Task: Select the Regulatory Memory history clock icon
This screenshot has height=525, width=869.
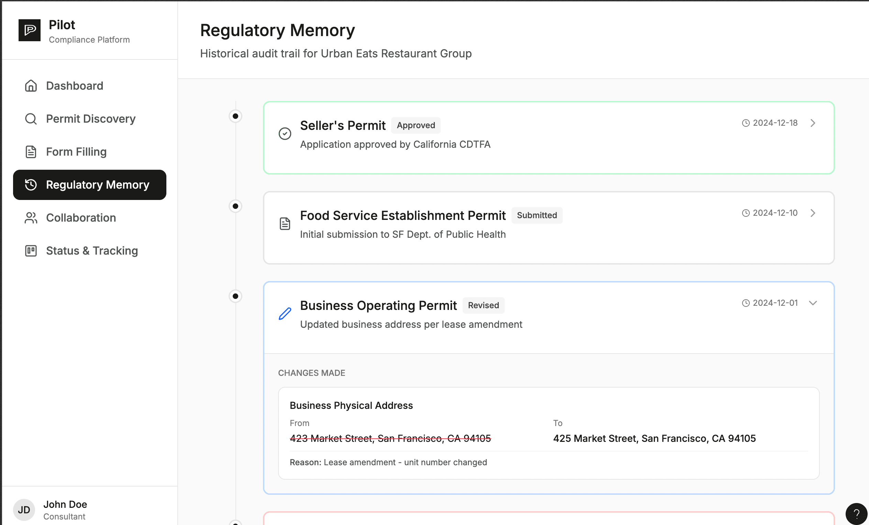Action: tap(31, 185)
